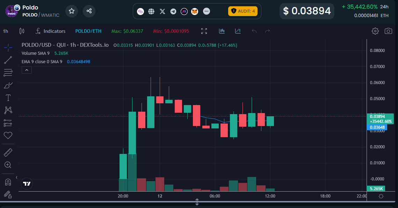
Task: Toggle lock all drawing tools
Action: click(8, 194)
